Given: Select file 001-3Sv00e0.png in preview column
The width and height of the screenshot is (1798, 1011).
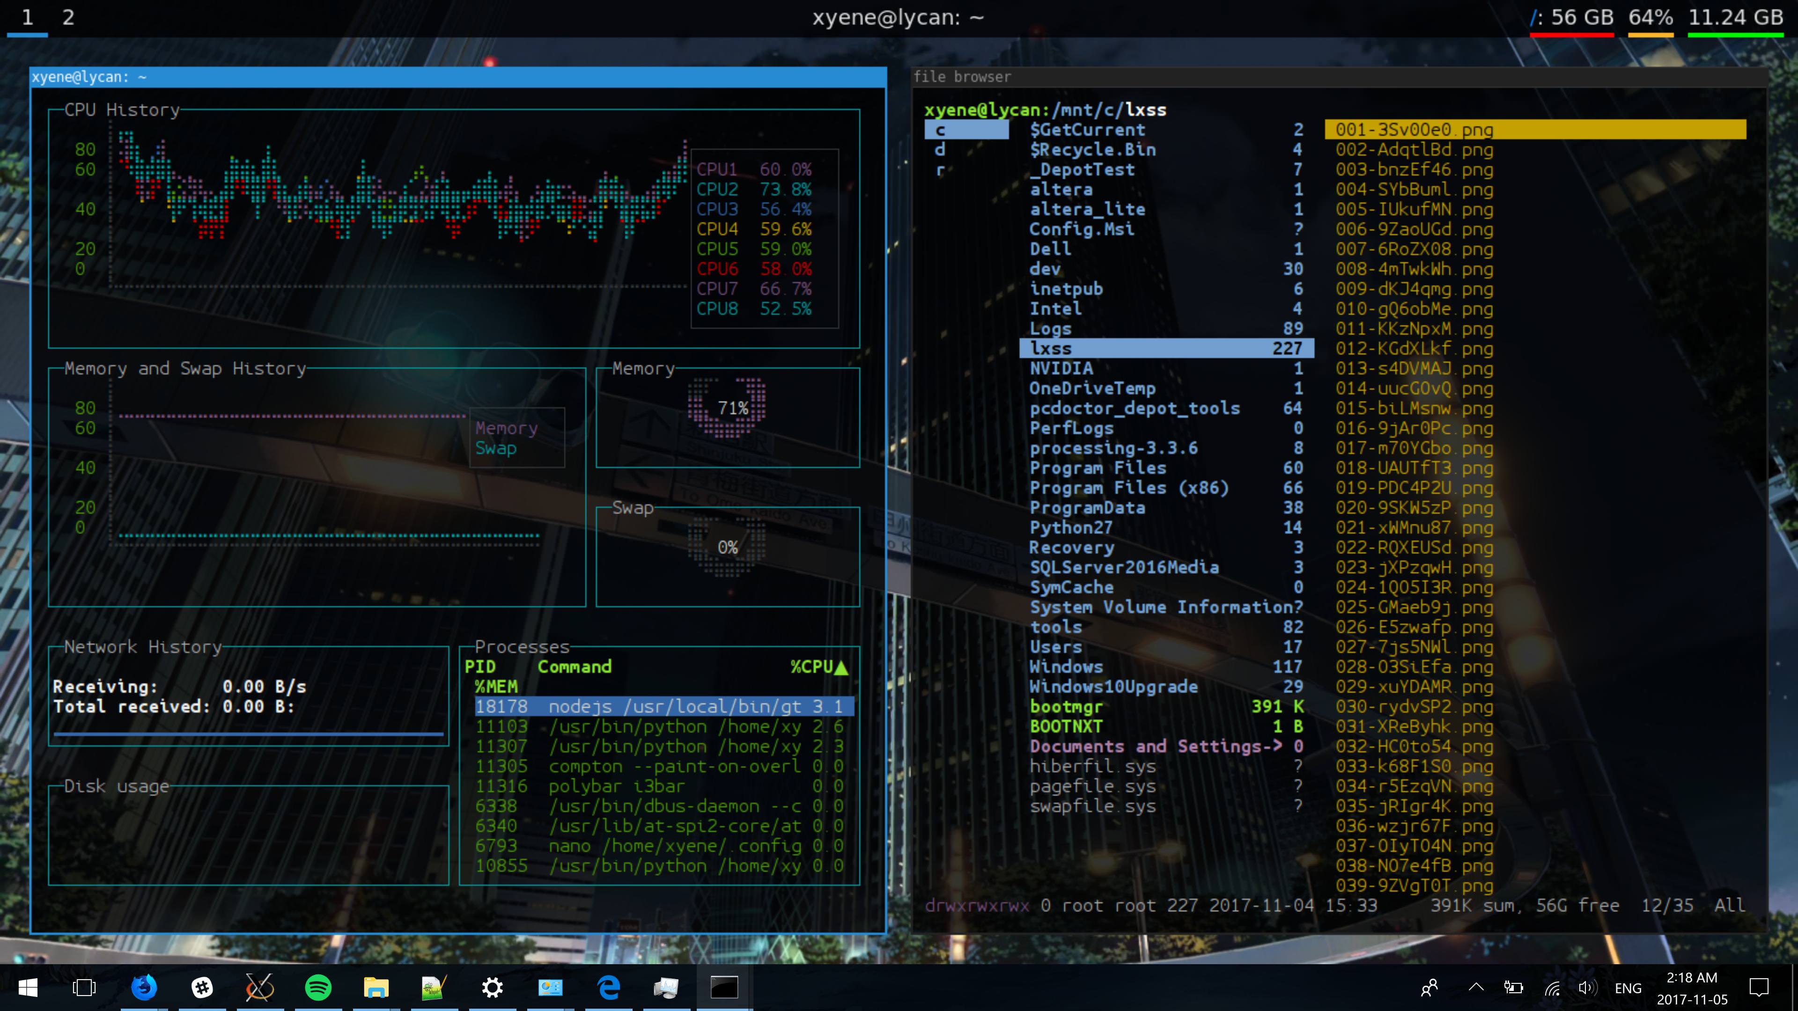Looking at the screenshot, I should pos(1414,130).
